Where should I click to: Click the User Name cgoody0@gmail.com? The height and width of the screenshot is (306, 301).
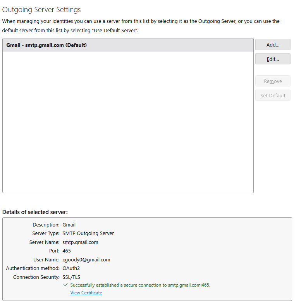click(x=86, y=259)
